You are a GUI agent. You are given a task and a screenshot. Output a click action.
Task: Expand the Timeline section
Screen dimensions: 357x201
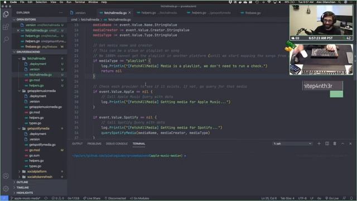pos(22,188)
